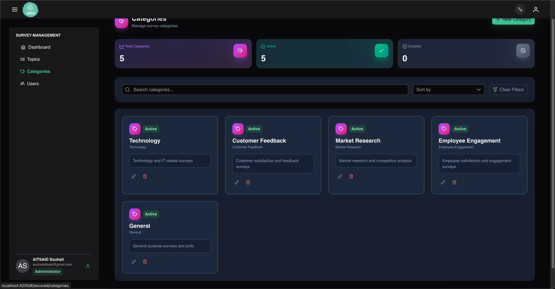The width and height of the screenshot is (555, 289).
Task: Click the General card tag icon
Action: (x=135, y=214)
